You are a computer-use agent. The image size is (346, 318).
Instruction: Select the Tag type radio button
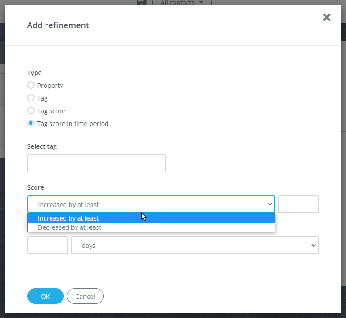[x=31, y=98]
